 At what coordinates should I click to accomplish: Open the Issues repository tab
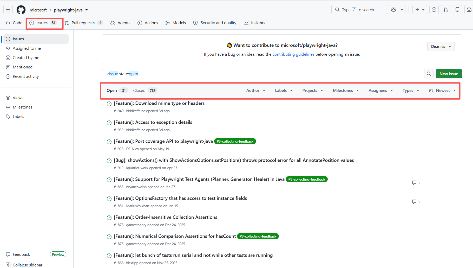(43, 23)
